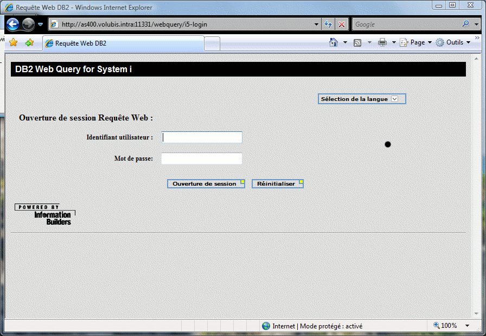Expand the zoom level dropdown arrow

(x=467, y=326)
